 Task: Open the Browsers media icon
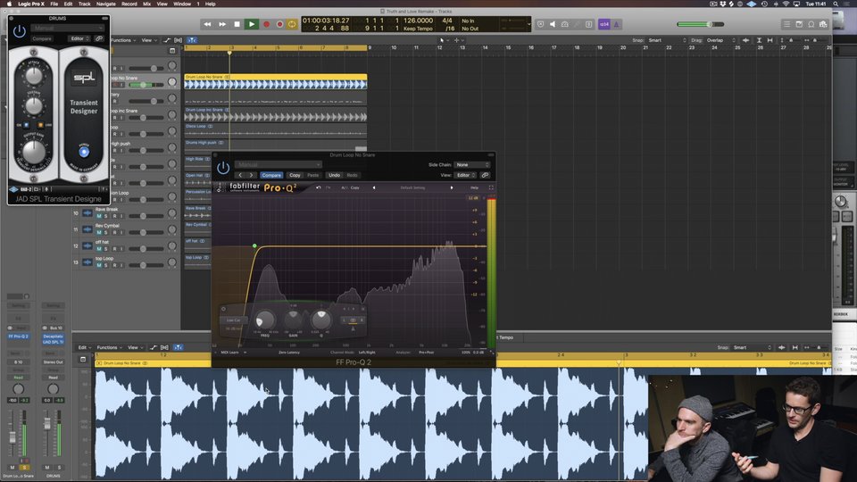point(823,24)
